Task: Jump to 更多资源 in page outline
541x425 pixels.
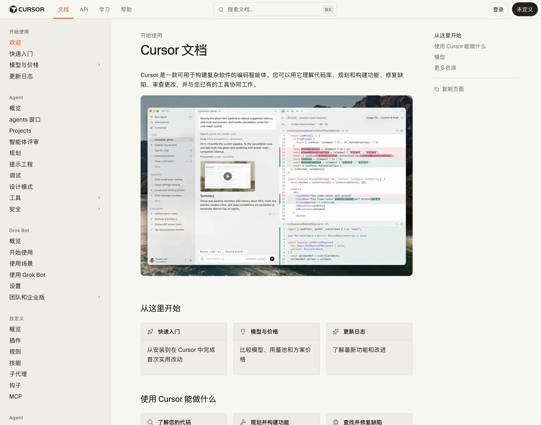Action: tap(445, 68)
